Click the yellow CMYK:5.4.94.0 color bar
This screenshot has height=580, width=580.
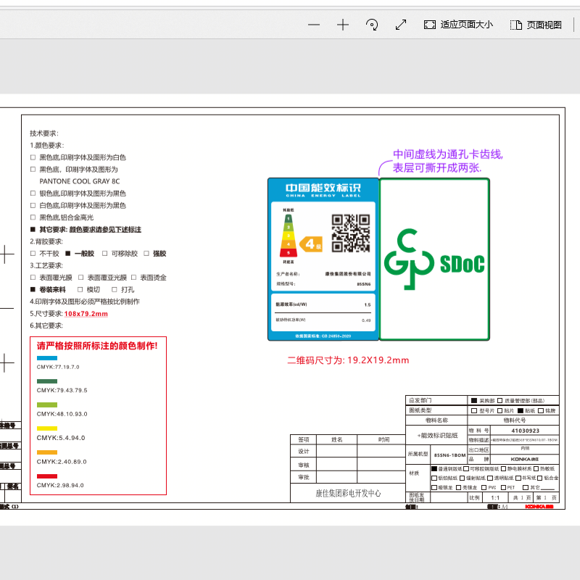pyautogui.click(x=47, y=428)
